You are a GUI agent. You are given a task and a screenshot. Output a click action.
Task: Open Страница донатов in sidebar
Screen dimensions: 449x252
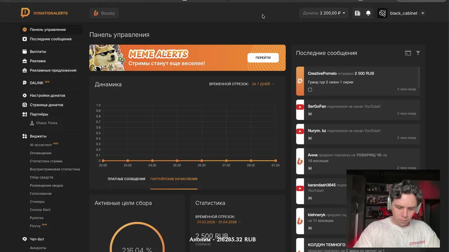pos(46,105)
